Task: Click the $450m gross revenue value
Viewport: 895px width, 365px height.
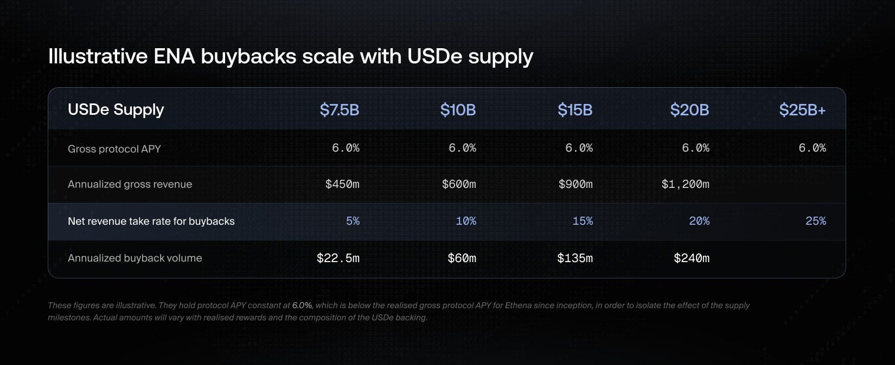Action: click(342, 184)
